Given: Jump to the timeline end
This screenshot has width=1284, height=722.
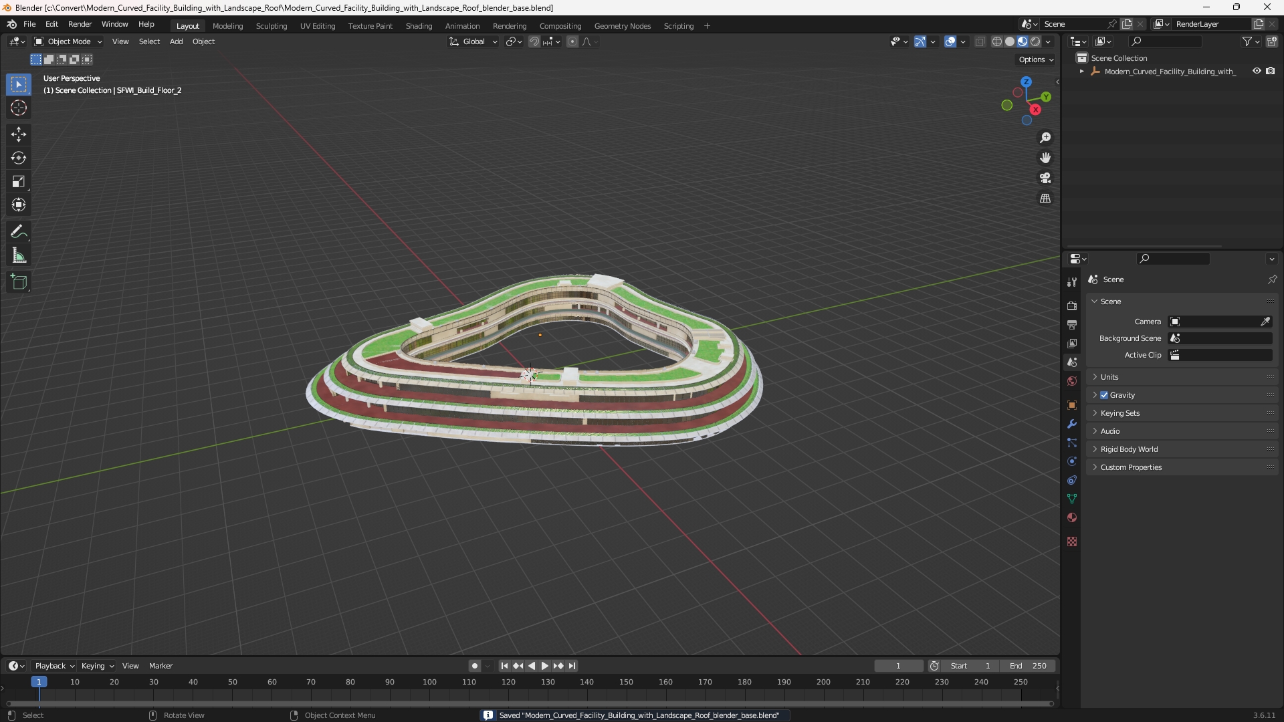Looking at the screenshot, I should click(x=572, y=666).
